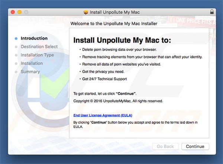Click the 'Install Unpollute My Mac' window title
Viewport: 223px width, 164px height.
pos(114,12)
